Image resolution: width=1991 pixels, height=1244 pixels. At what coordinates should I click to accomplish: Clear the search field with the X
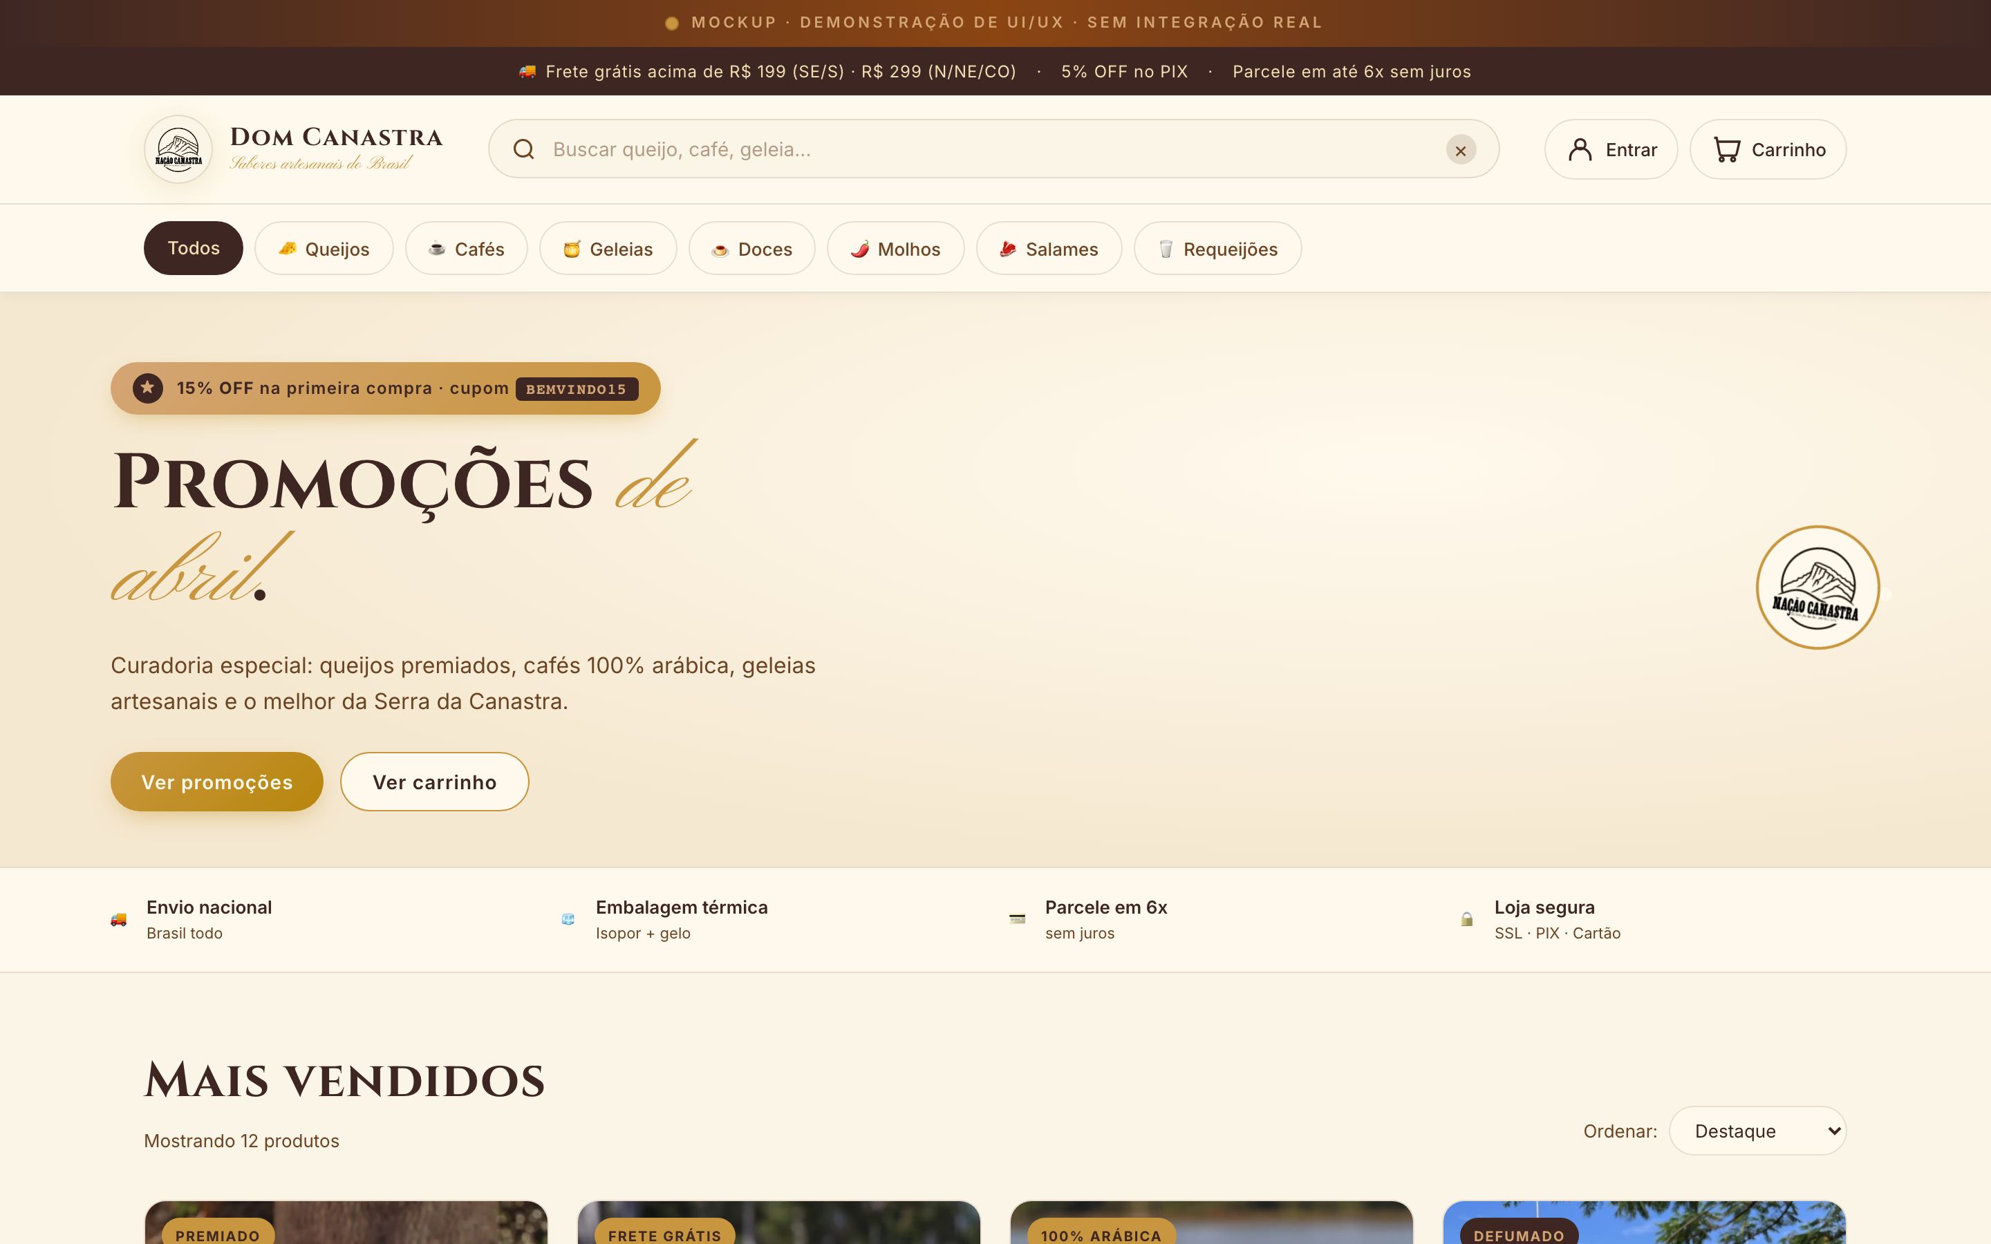[1460, 151]
